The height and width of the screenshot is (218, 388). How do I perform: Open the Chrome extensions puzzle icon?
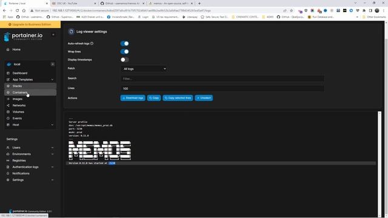pyautogui.click(x=364, y=11)
